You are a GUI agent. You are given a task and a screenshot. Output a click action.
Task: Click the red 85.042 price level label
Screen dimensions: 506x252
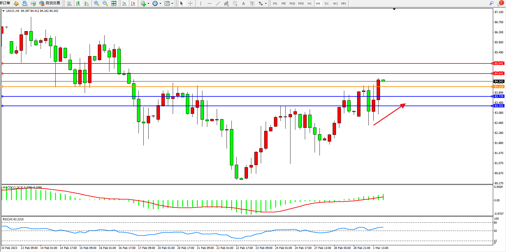click(x=499, y=63)
